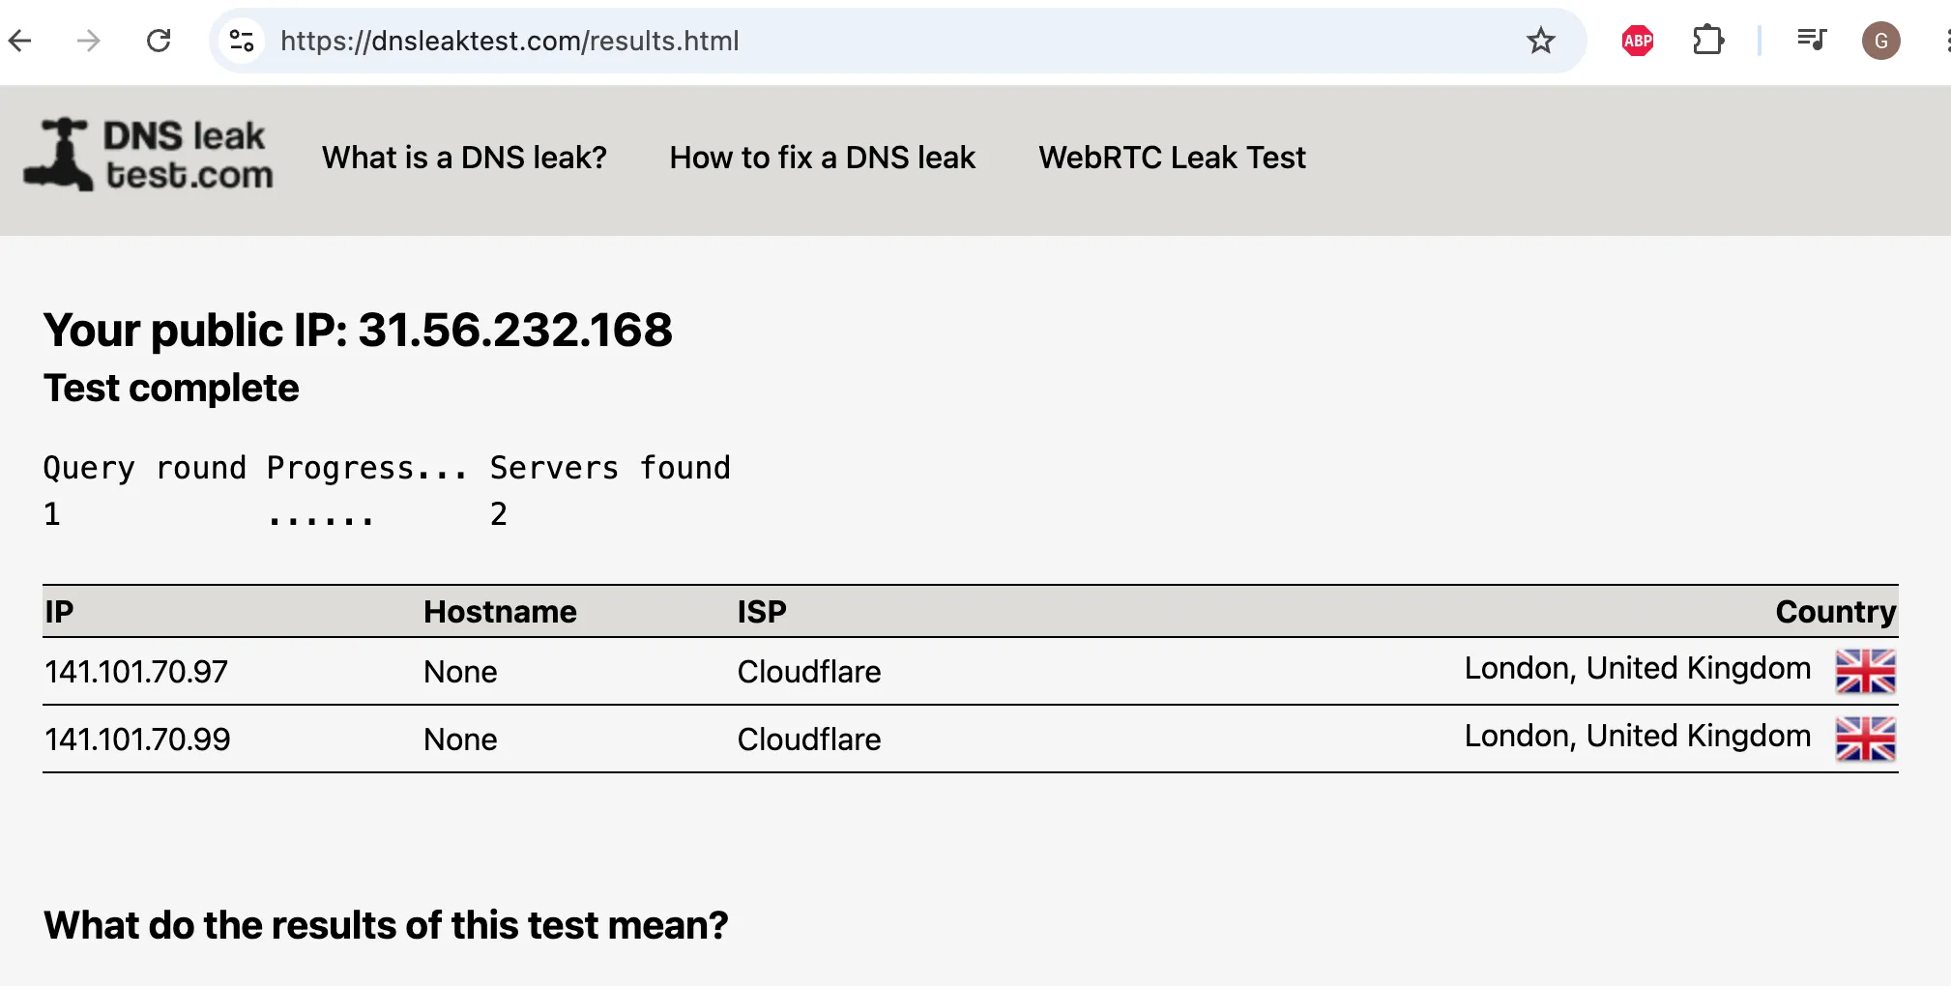
Task: Select IP address 141.101.70.99
Action: 137,739
